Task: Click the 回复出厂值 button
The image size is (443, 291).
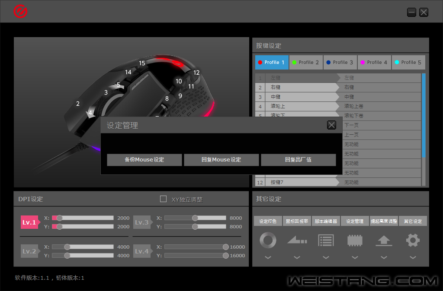Action: point(299,160)
